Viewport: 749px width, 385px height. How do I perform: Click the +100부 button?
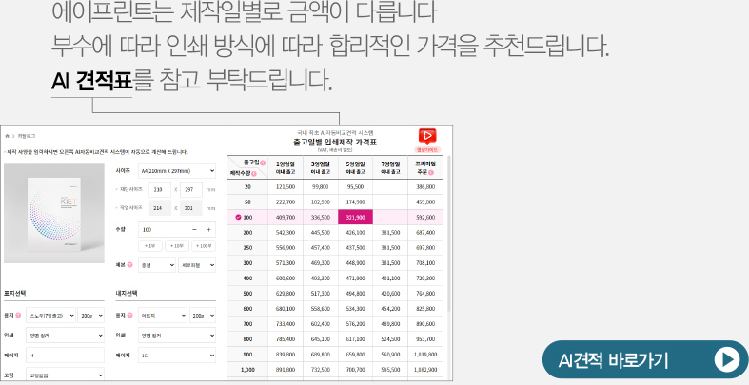pos(204,245)
